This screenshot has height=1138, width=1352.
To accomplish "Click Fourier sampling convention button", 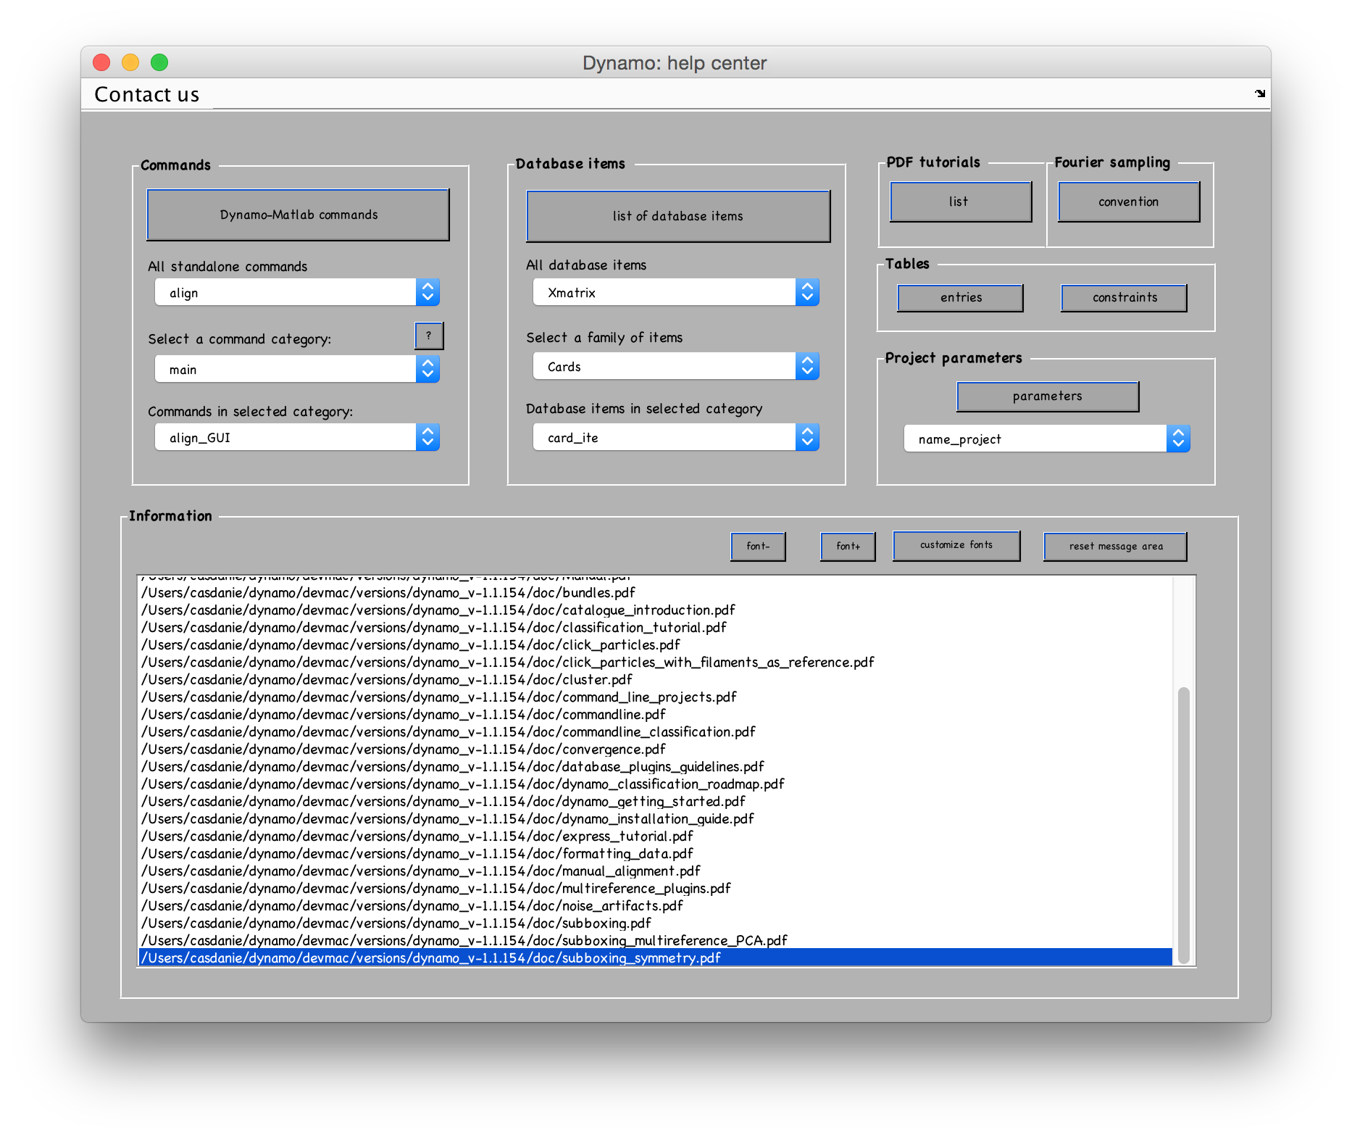I will coord(1129,202).
